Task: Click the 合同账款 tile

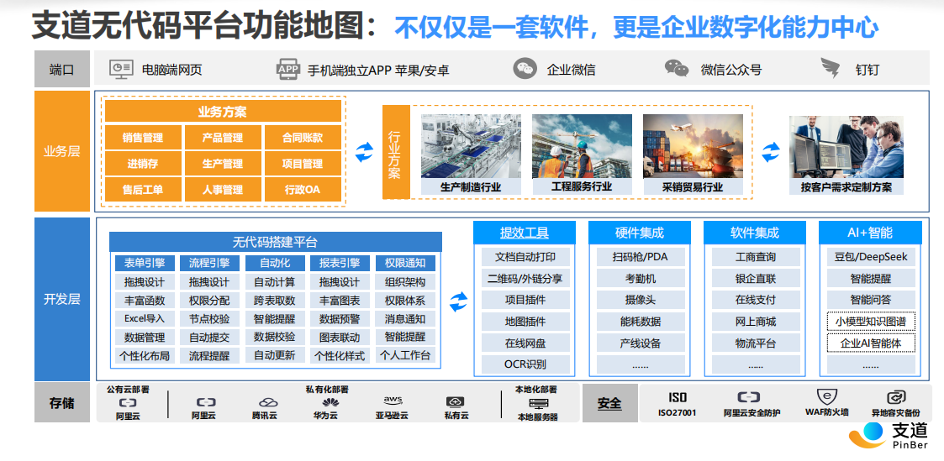Action: [x=303, y=138]
